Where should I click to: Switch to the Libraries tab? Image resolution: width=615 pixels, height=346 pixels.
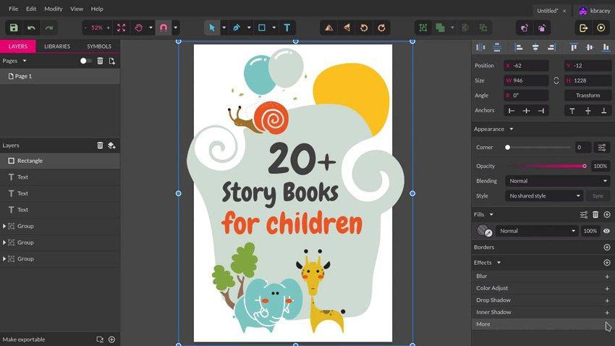[x=57, y=46]
